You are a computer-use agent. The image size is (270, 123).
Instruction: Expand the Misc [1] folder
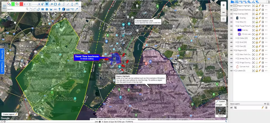click(236, 22)
